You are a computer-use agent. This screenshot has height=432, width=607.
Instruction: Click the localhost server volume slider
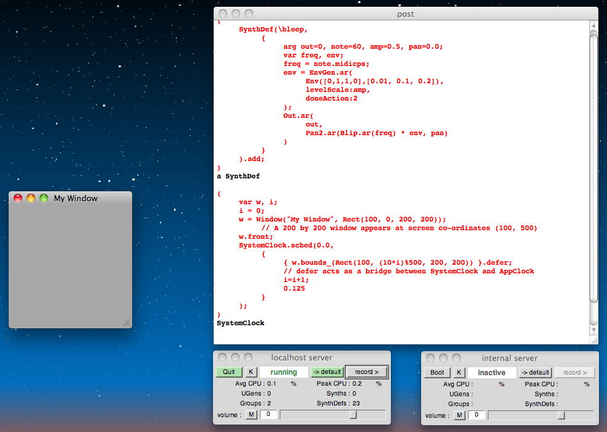pyautogui.click(x=353, y=415)
